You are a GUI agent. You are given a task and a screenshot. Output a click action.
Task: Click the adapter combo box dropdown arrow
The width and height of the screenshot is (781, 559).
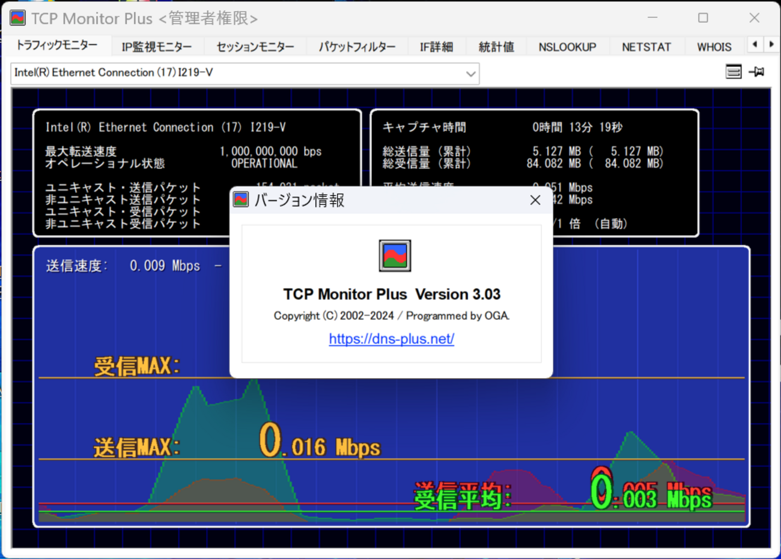tap(472, 73)
